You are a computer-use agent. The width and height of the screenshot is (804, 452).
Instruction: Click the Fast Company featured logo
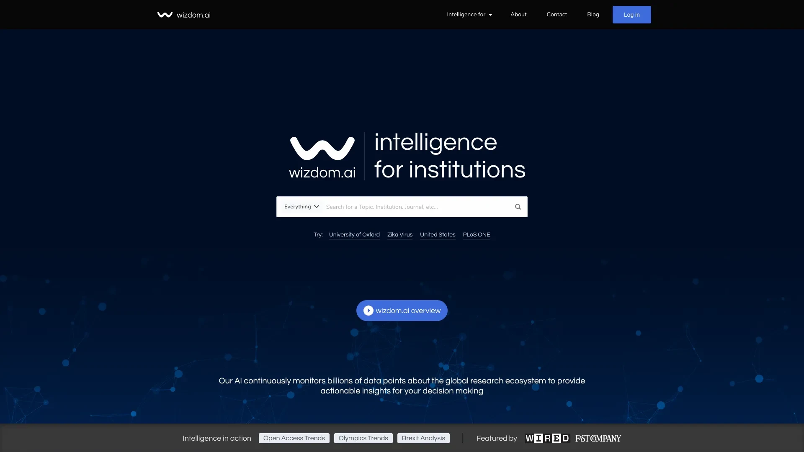point(598,439)
